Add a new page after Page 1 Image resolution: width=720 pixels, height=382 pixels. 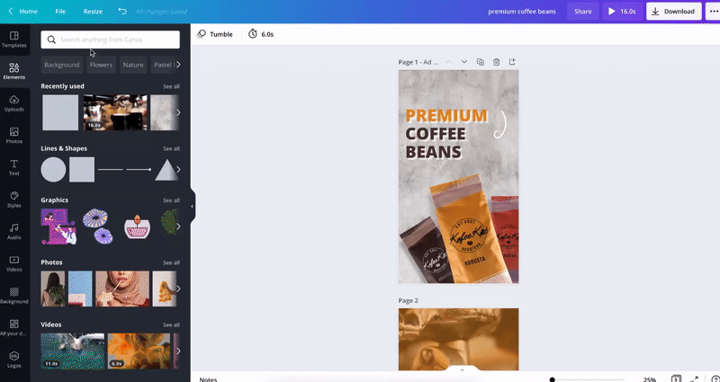(x=513, y=62)
